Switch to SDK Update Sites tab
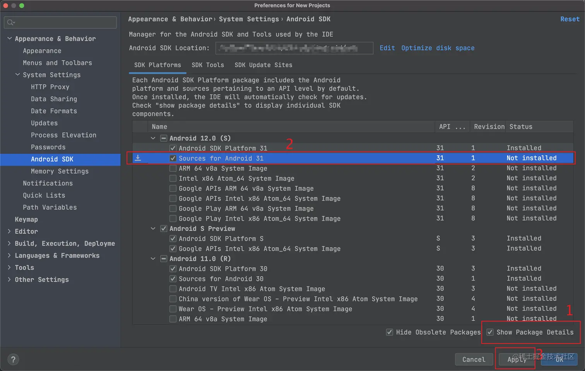The width and height of the screenshot is (585, 371). point(263,65)
